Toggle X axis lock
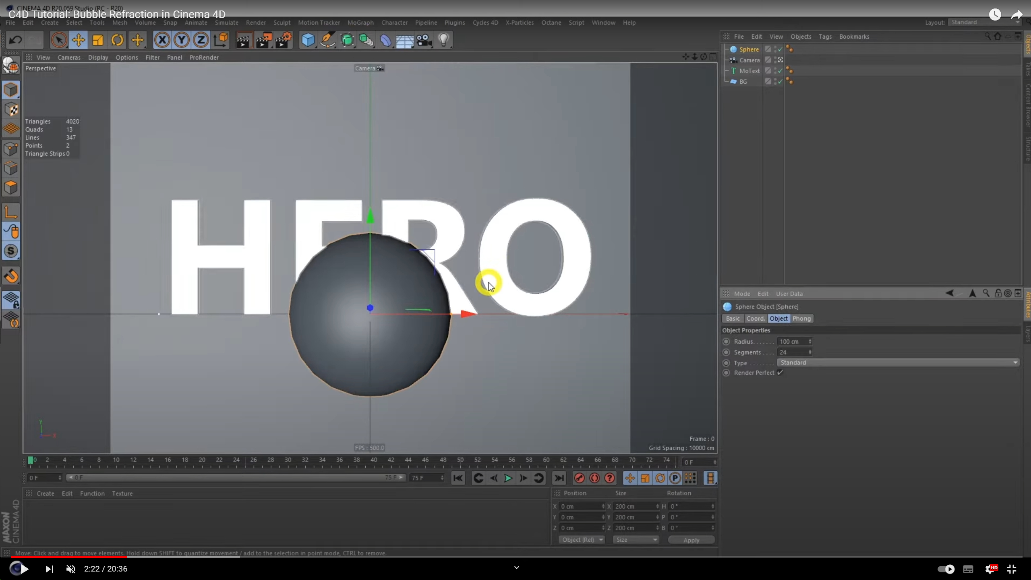Screen dimensions: 1031x580 [162, 40]
